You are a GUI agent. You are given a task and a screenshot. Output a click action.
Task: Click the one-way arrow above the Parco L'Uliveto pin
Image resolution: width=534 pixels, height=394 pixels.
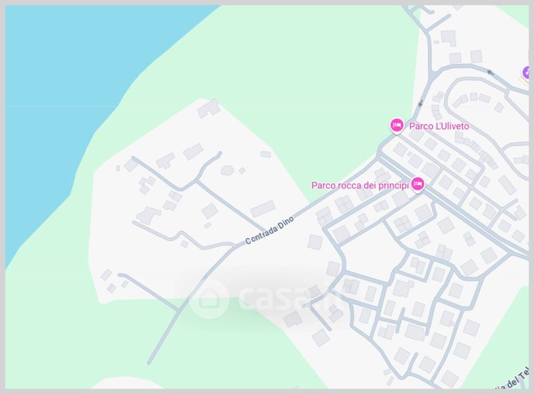[x=421, y=103]
